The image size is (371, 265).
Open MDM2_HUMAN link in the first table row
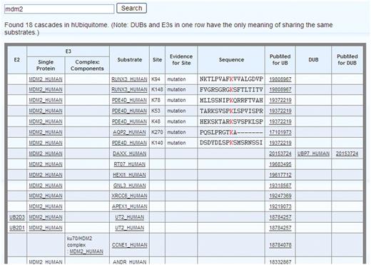[x=46, y=79]
